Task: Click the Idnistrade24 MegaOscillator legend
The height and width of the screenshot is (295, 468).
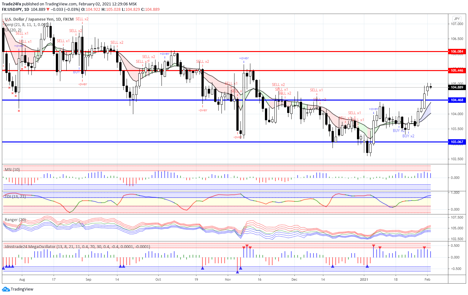Action: coord(77,246)
